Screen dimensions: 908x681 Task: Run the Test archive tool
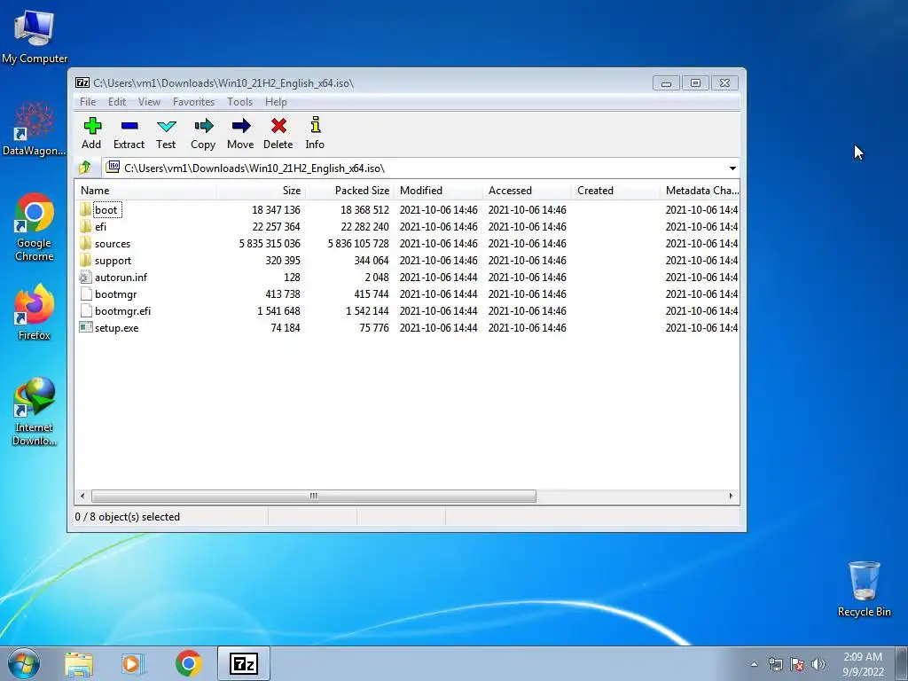point(166,126)
